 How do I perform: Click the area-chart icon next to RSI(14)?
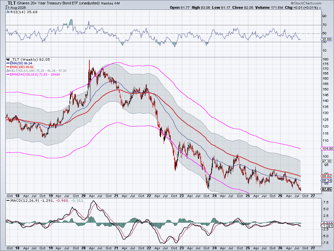8,12
